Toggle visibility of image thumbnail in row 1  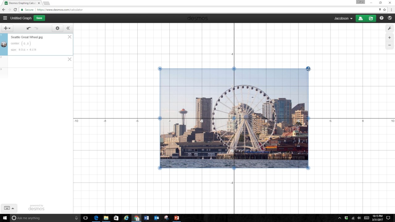pyautogui.click(x=4, y=44)
